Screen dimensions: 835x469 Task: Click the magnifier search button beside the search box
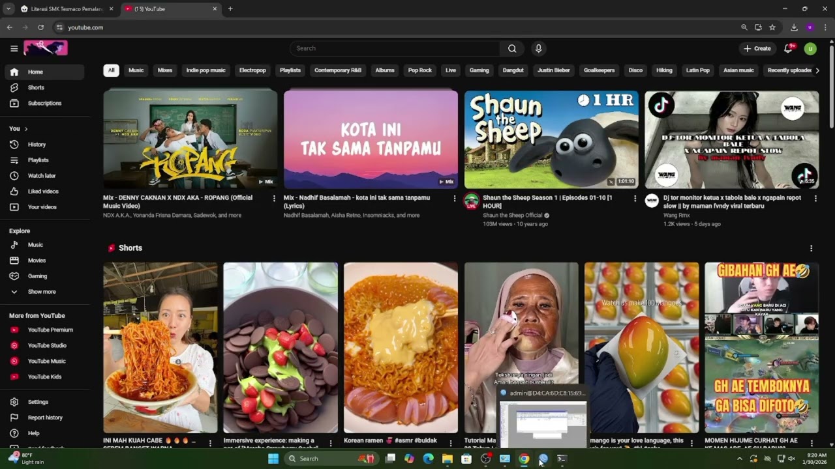pyautogui.click(x=512, y=48)
